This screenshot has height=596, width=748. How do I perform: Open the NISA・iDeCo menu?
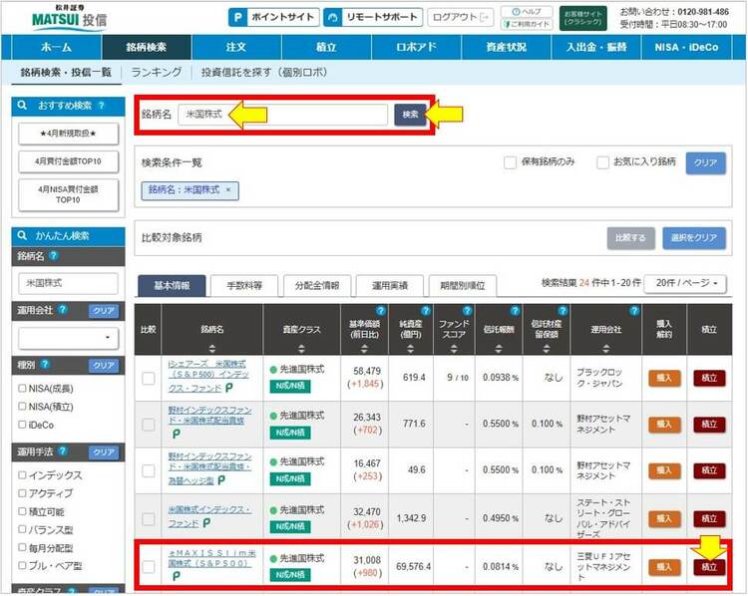[x=686, y=47]
